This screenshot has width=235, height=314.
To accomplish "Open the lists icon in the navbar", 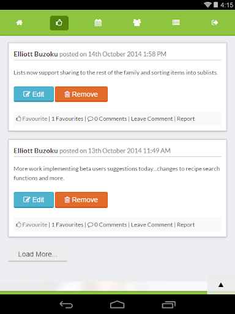I will click(x=176, y=23).
